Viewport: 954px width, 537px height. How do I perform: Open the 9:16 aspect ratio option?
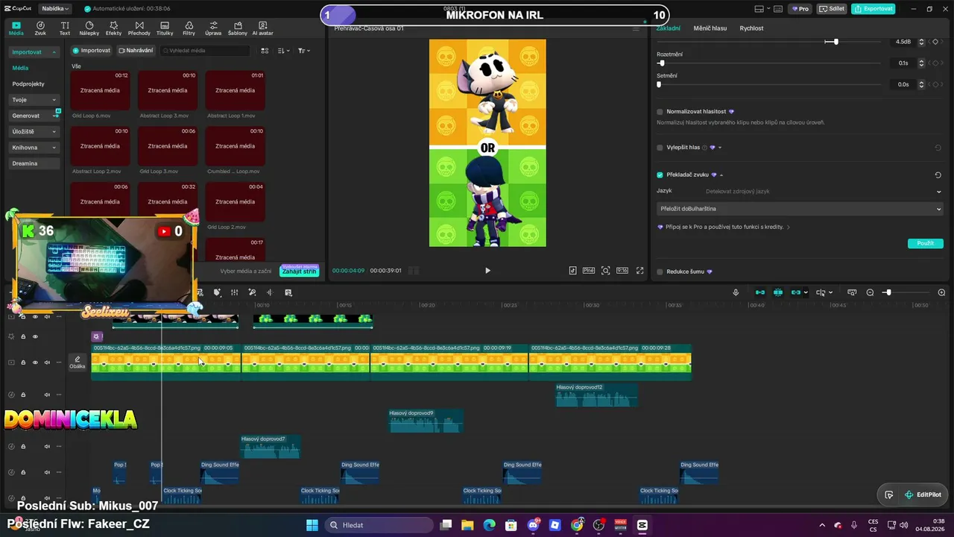coord(622,271)
